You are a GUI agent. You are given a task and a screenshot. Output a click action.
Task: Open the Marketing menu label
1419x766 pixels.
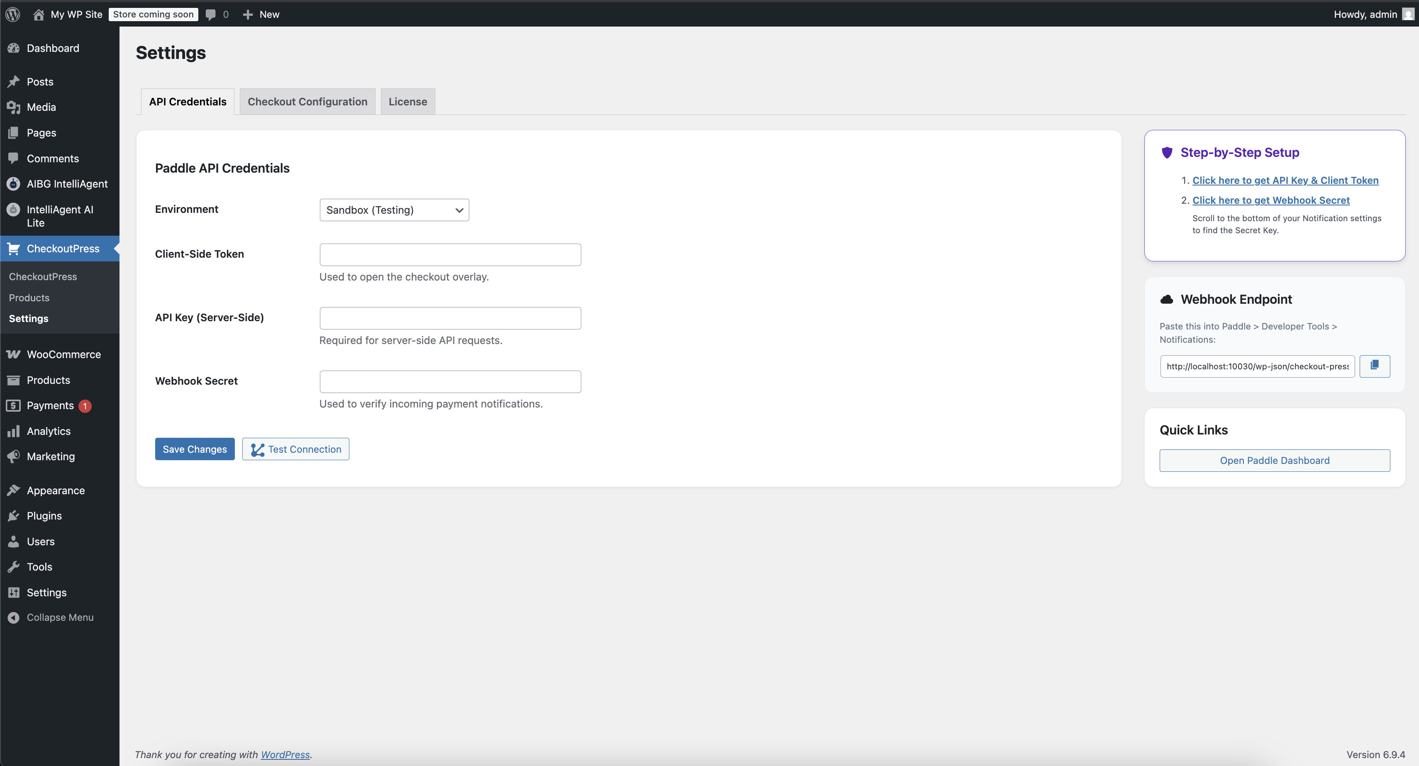[51, 456]
